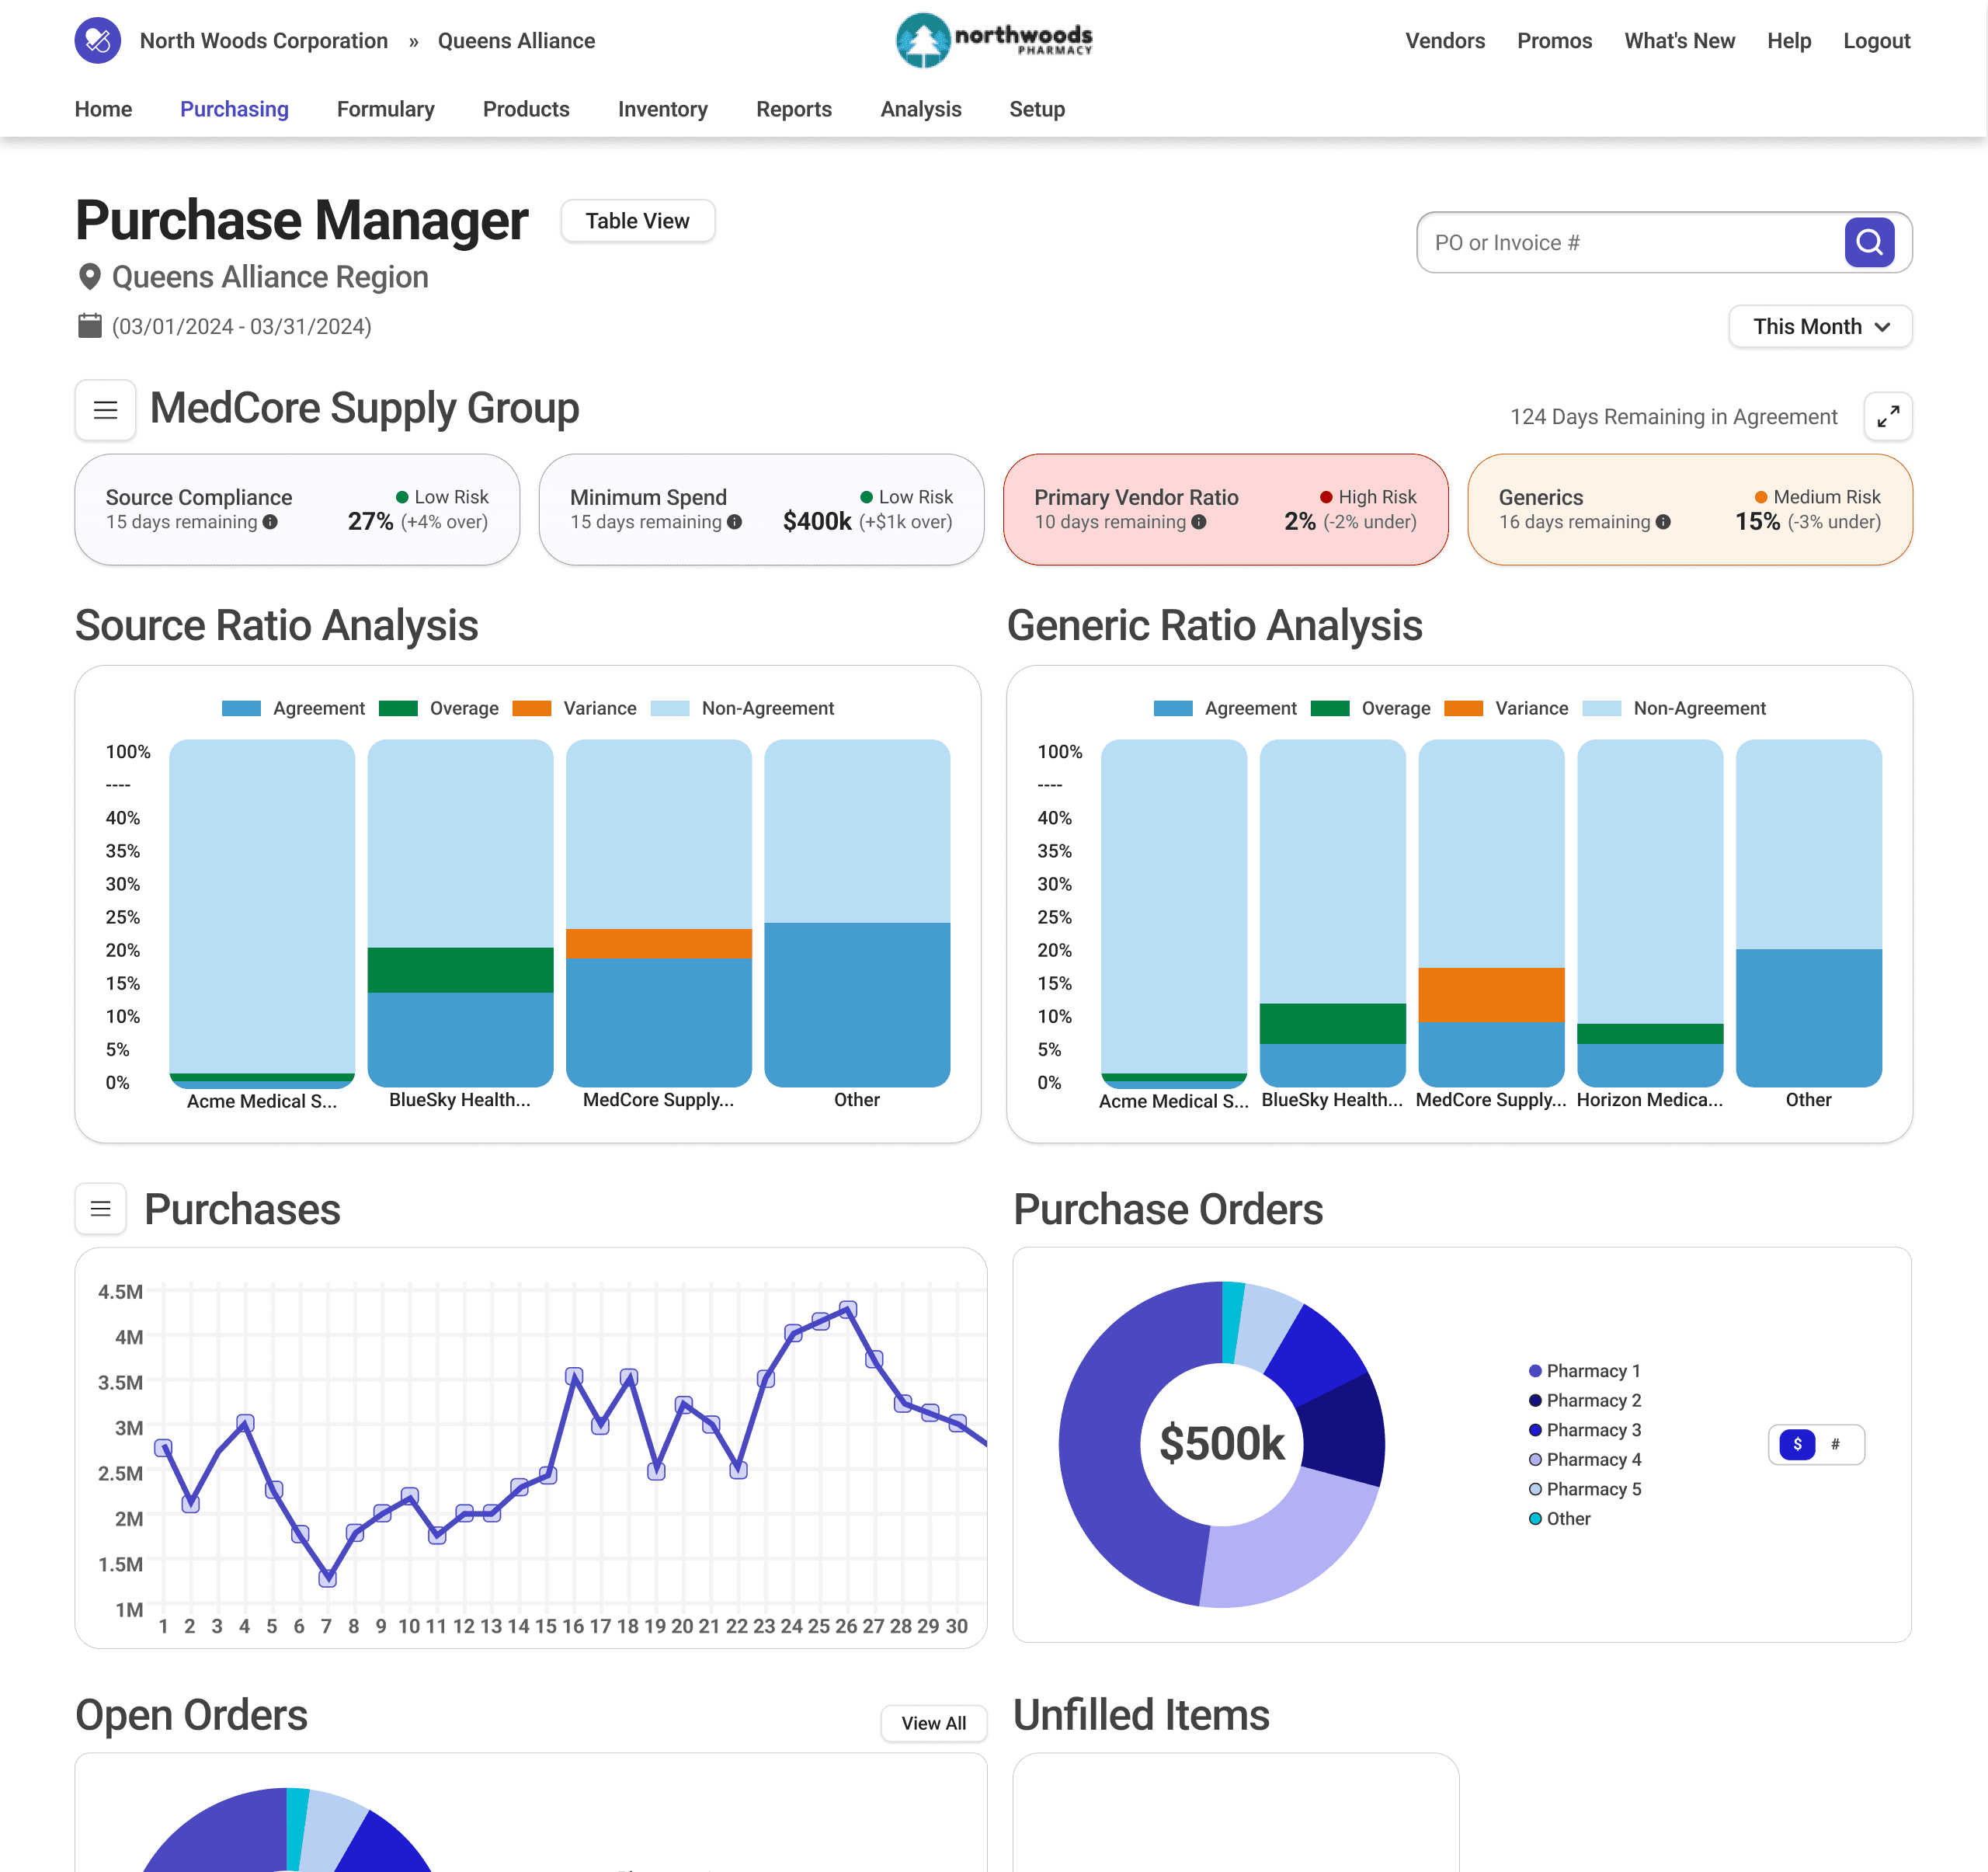
Task: Switch Purchase Orders toggle to dollar view
Action: click(1796, 1444)
